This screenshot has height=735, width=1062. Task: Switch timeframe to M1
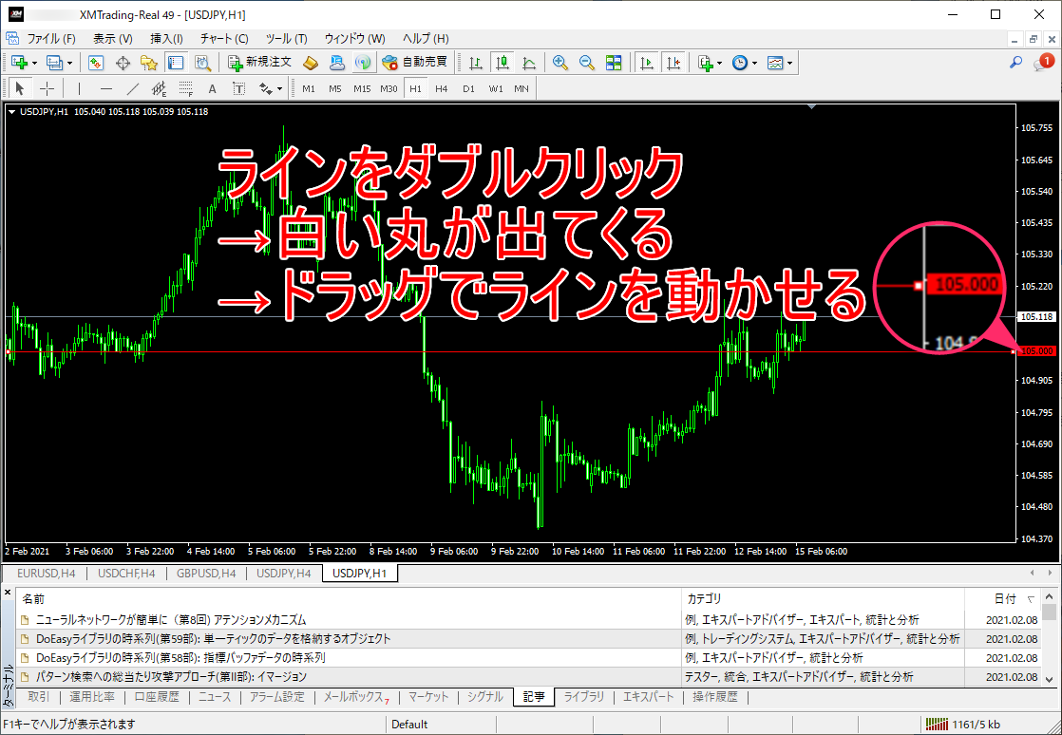(309, 88)
